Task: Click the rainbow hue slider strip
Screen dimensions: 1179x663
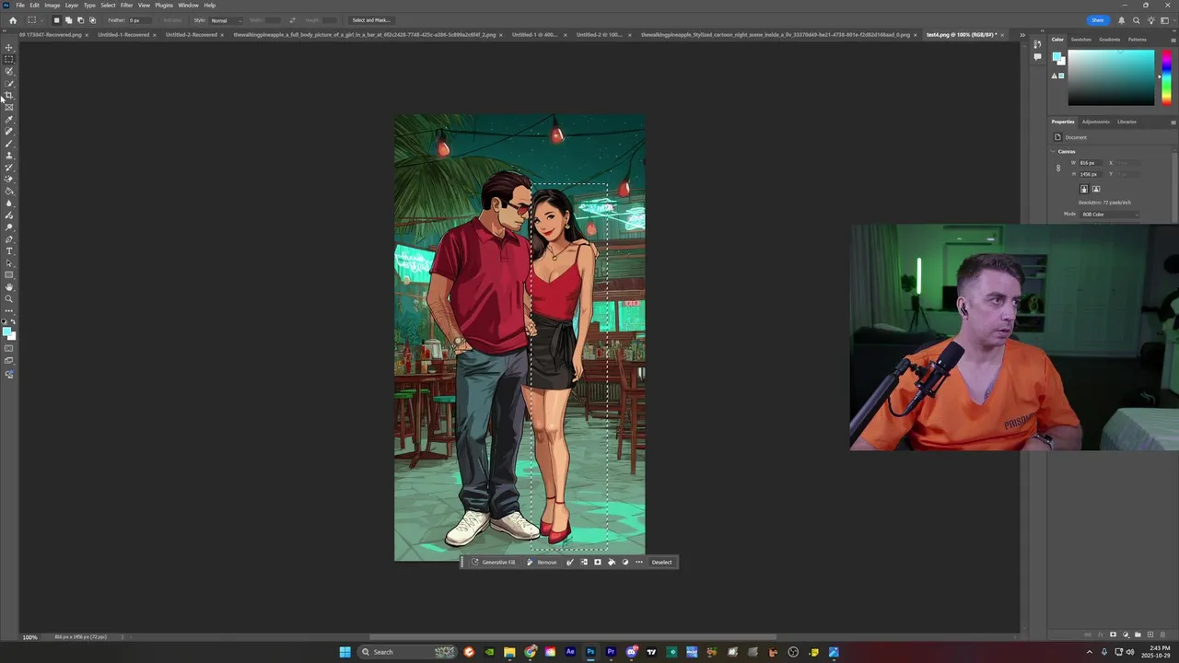Action: click(1166, 77)
